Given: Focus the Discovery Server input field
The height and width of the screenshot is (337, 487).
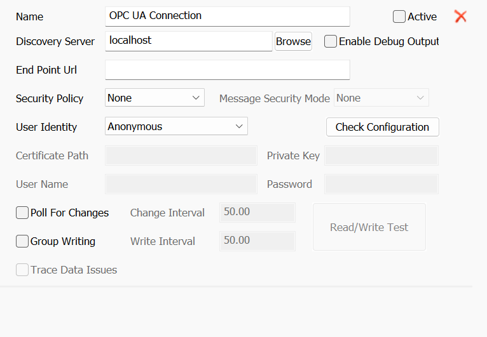Looking at the screenshot, I should pos(188,41).
